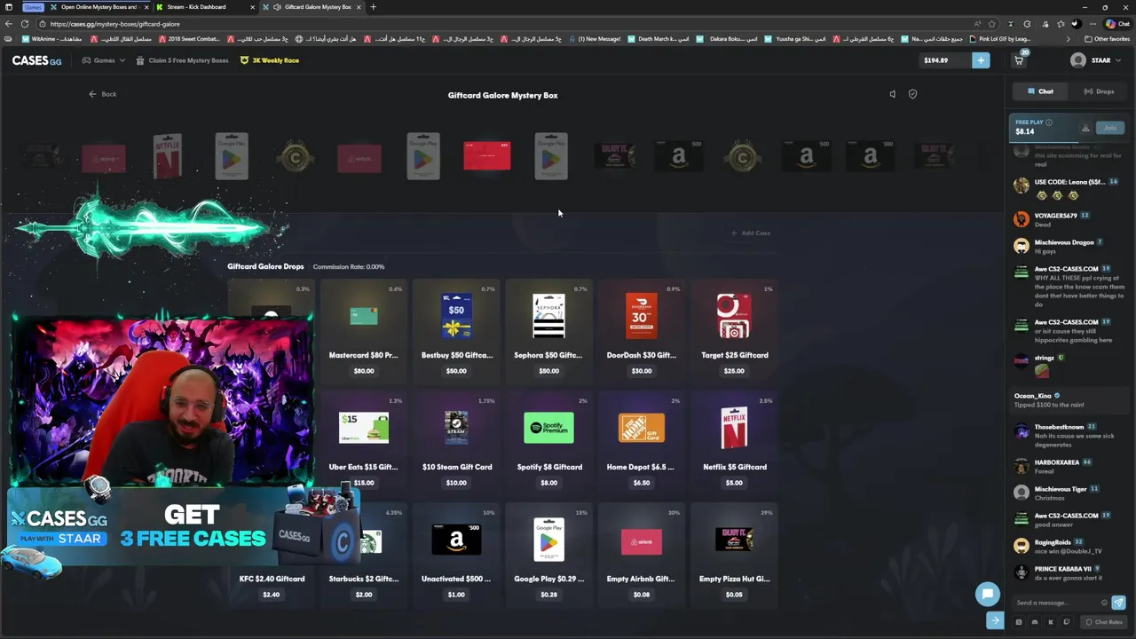The width and height of the screenshot is (1136, 639).
Task: Collapse chat panel with arrow button
Action: (995, 621)
